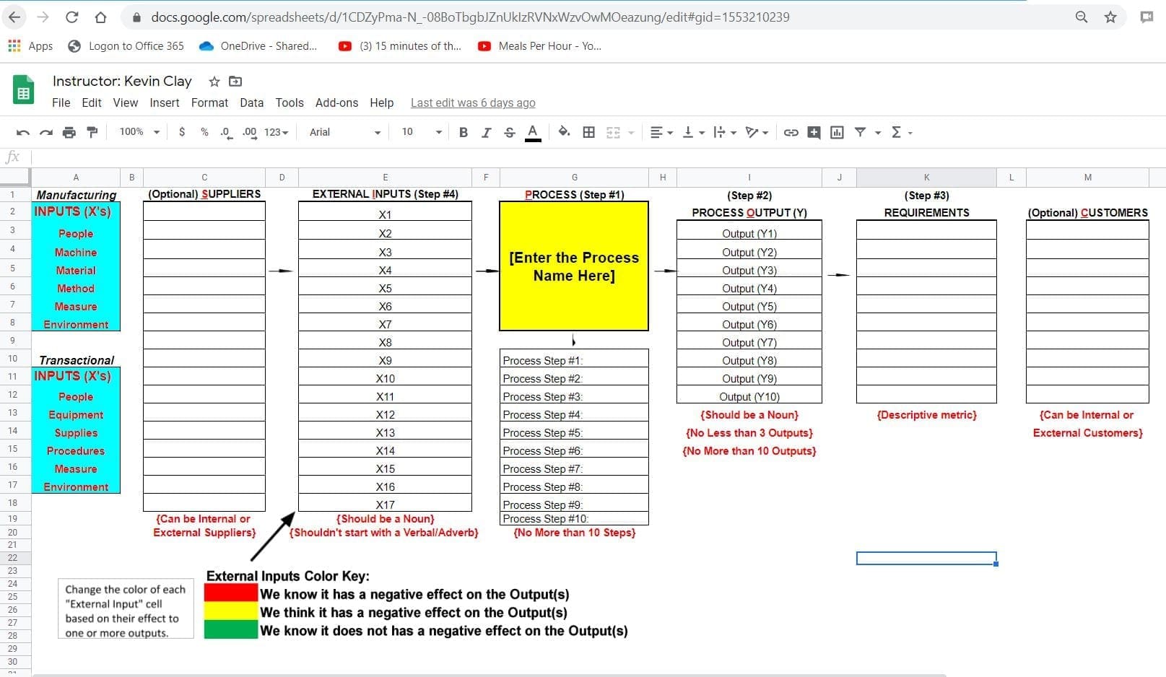Click the Undo arrow in toolbar
The width and height of the screenshot is (1166, 677).
point(23,132)
